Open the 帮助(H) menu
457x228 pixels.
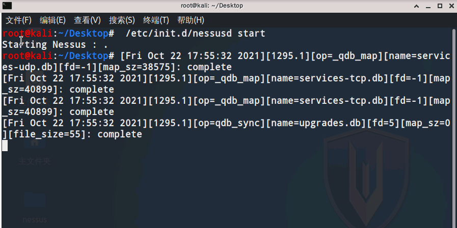(x=191, y=20)
